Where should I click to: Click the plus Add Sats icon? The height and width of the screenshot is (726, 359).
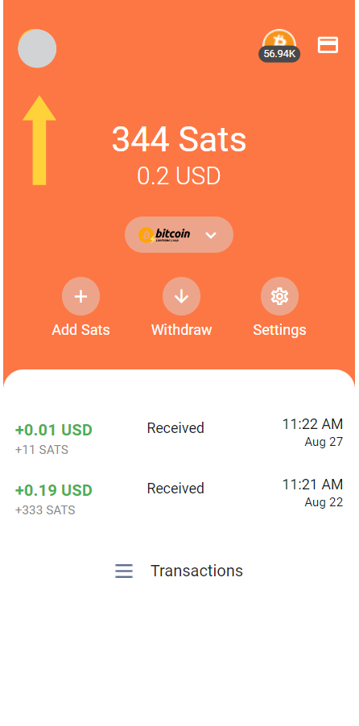click(81, 296)
